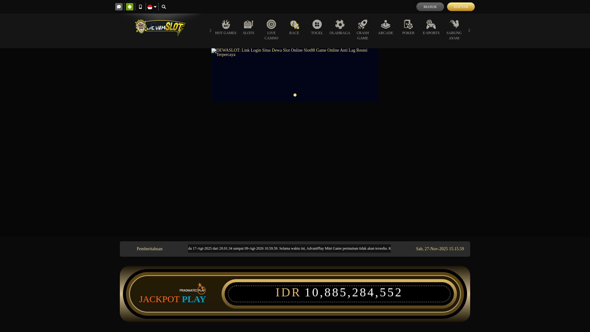Click the MASUK login button
590x332 pixels.
click(x=430, y=7)
